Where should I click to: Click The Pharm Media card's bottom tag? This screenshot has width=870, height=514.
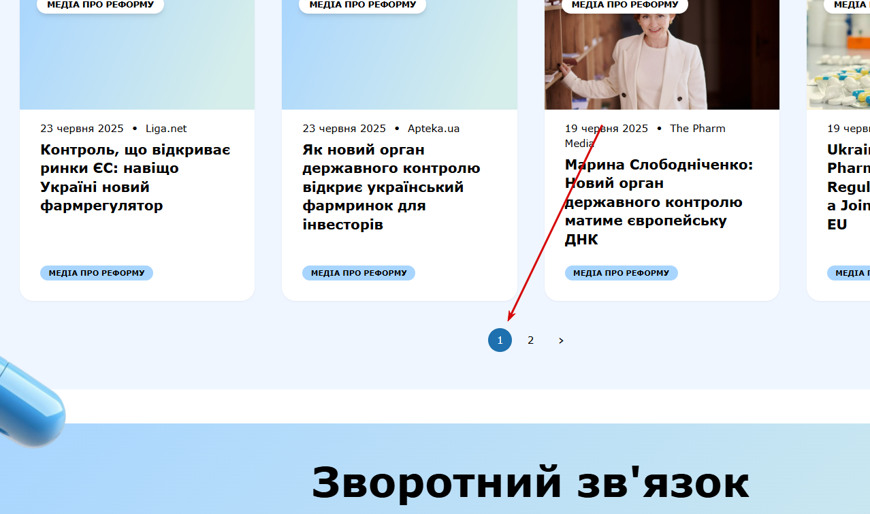(622, 273)
